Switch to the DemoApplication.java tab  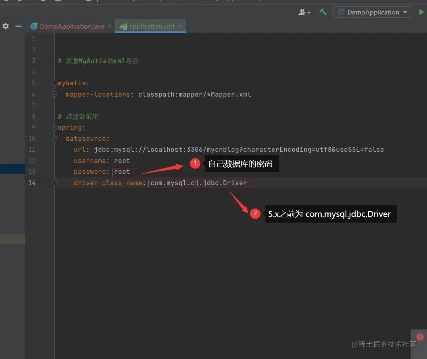(x=72, y=26)
